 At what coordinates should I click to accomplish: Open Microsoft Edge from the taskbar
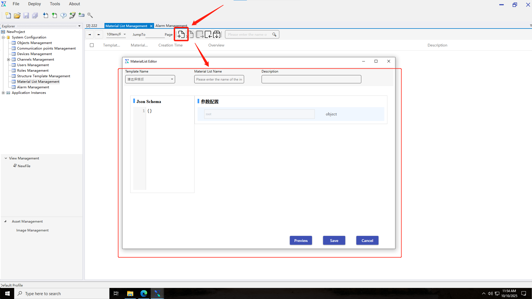click(x=144, y=293)
